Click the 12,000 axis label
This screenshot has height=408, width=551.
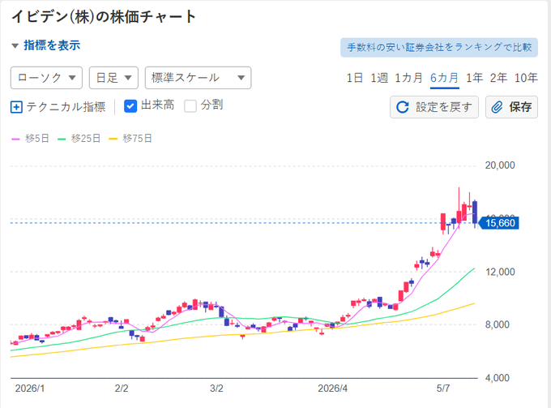tap(500, 272)
